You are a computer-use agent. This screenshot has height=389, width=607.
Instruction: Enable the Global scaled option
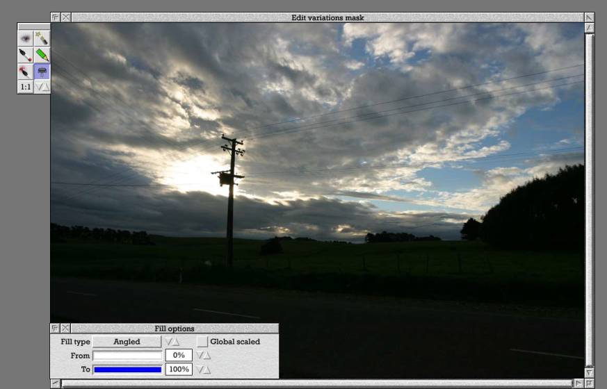coord(202,342)
